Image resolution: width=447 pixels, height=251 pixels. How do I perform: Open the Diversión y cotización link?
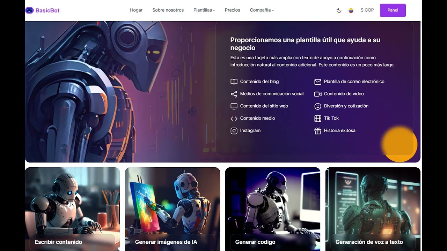(x=346, y=106)
